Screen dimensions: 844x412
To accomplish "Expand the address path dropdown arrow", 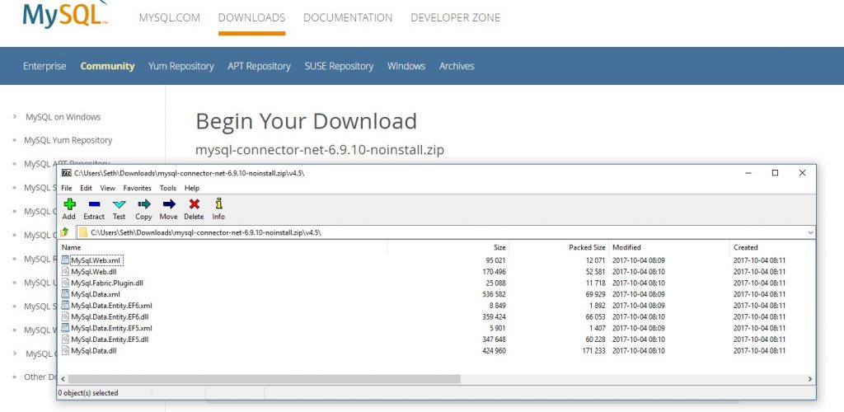I will pos(811,233).
